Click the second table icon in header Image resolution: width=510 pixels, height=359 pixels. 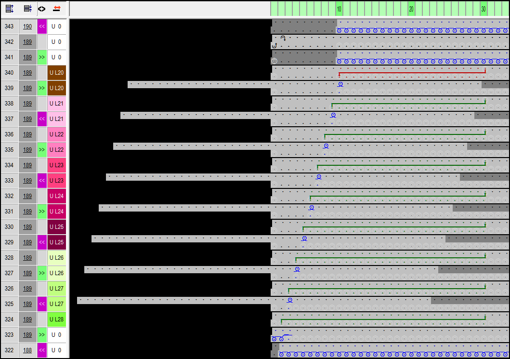(x=28, y=9)
